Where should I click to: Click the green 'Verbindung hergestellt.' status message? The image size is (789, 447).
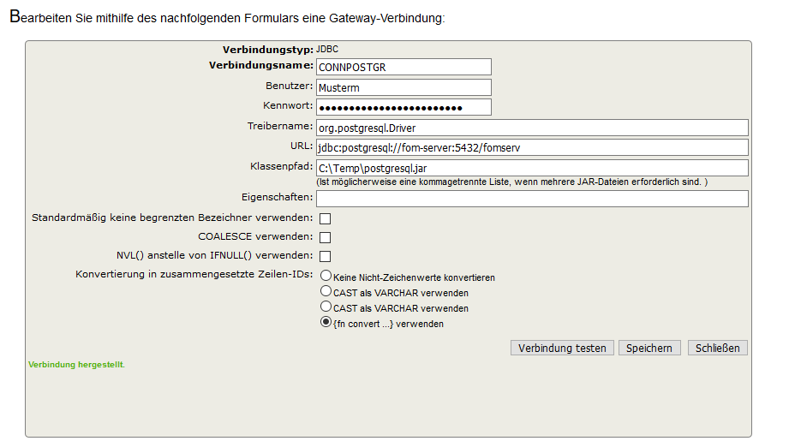(x=76, y=365)
